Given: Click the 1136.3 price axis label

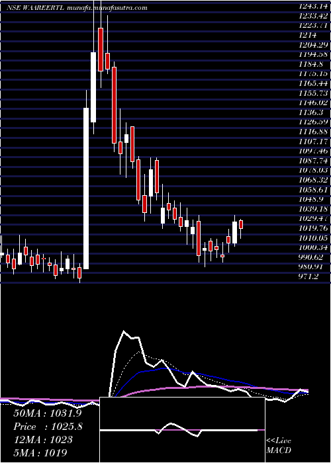Looking at the screenshot, I should [x=310, y=113].
